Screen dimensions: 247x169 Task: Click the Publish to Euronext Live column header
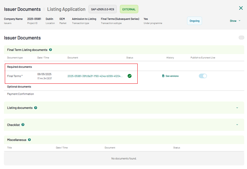(203, 58)
